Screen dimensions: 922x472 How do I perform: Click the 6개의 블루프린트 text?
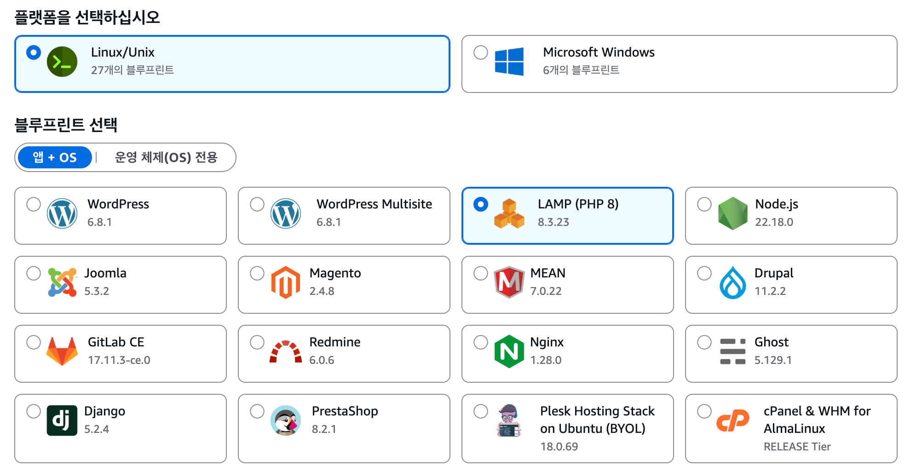581,70
